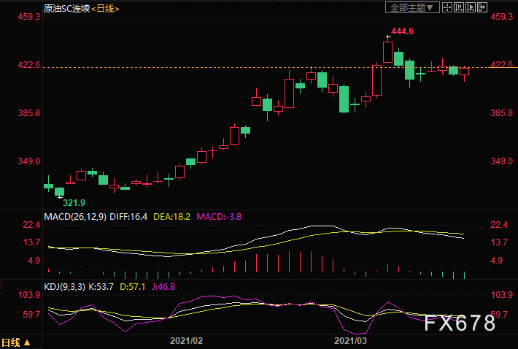Click the left axis 349.0 price label
This screenshot has height=349, width=518.
(29, 161)
